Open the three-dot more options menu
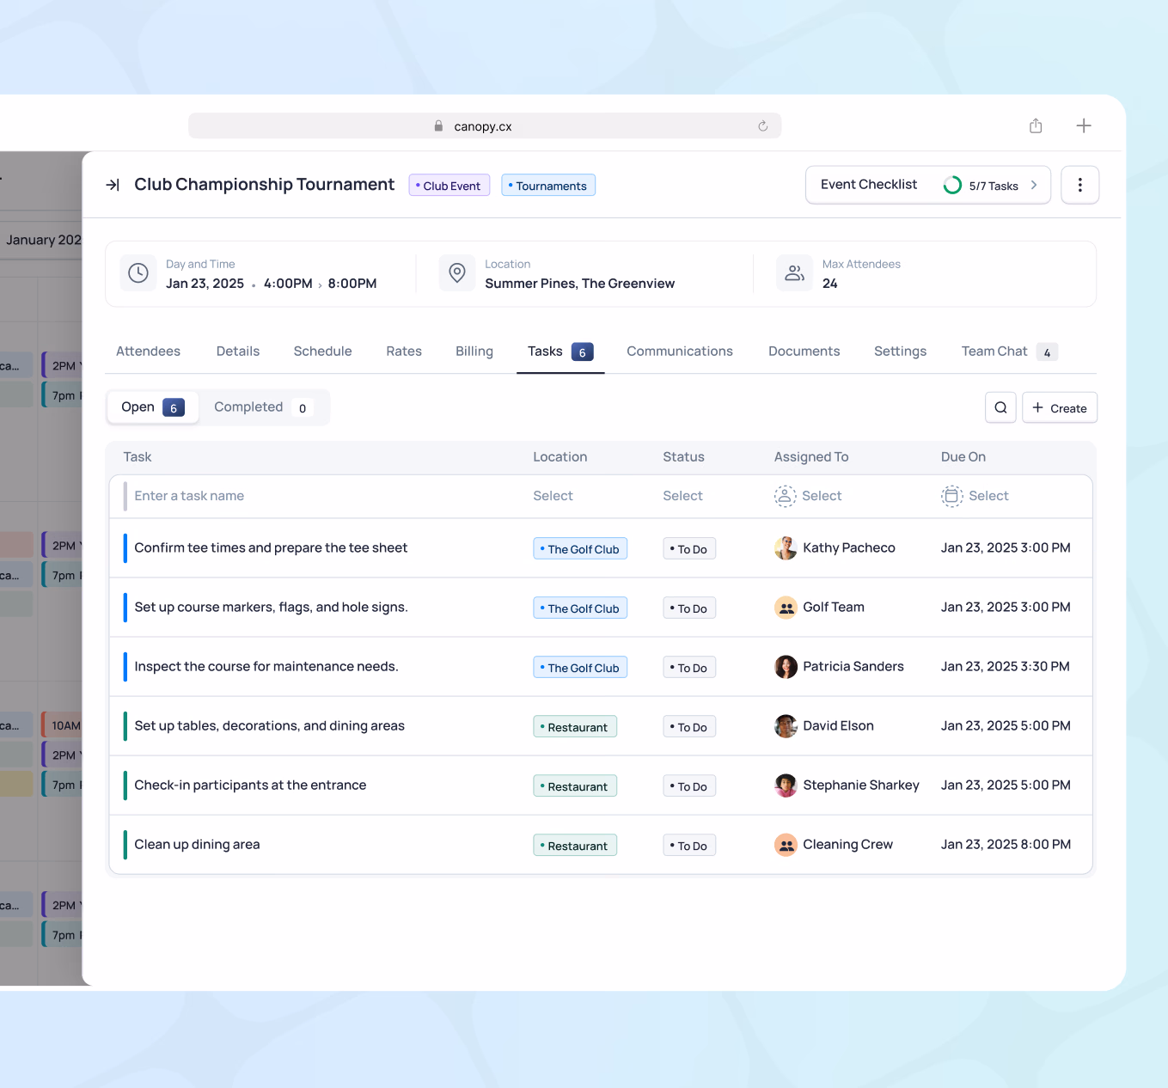The image size is (1168, 1088). (x=1079, y=185)
